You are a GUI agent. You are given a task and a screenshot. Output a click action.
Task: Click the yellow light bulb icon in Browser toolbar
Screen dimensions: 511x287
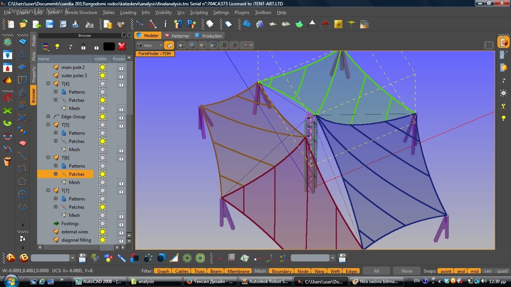coord(57,47)
